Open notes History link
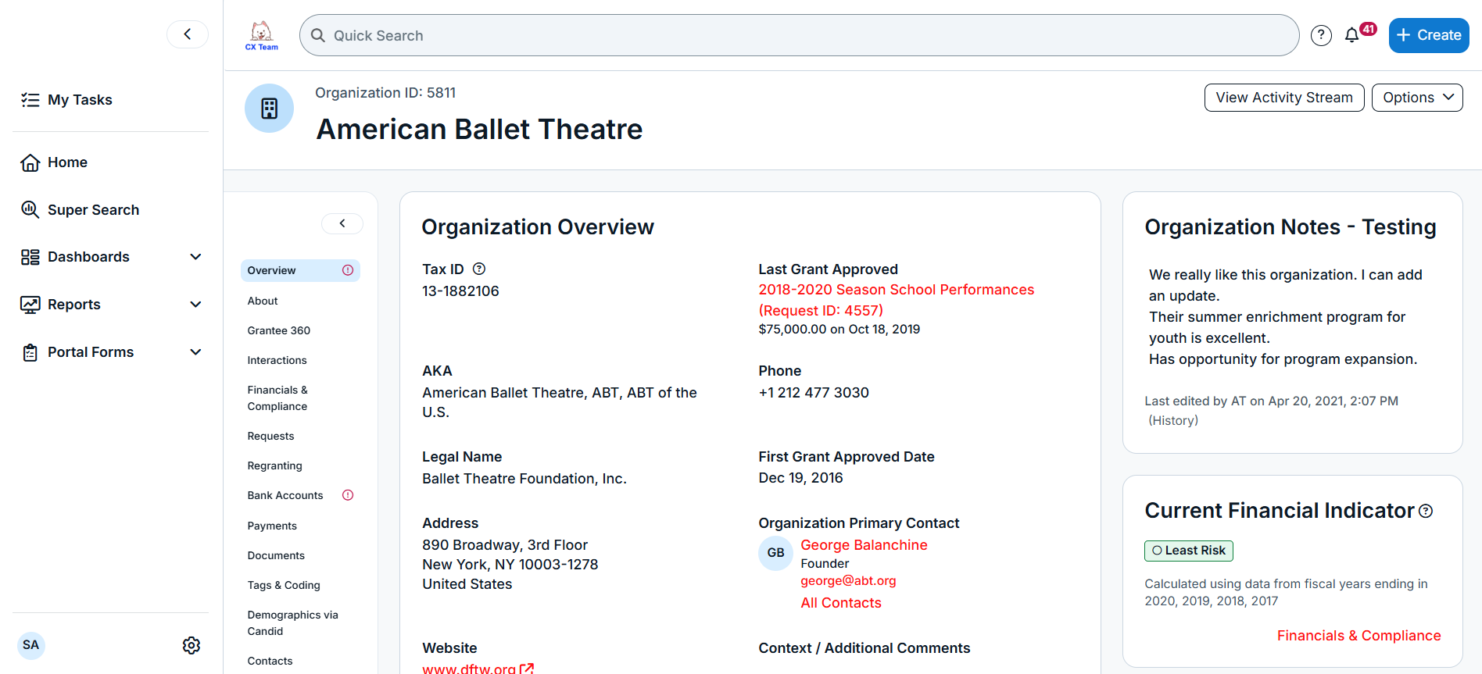1482x674 pixels. pos(1172,420)
